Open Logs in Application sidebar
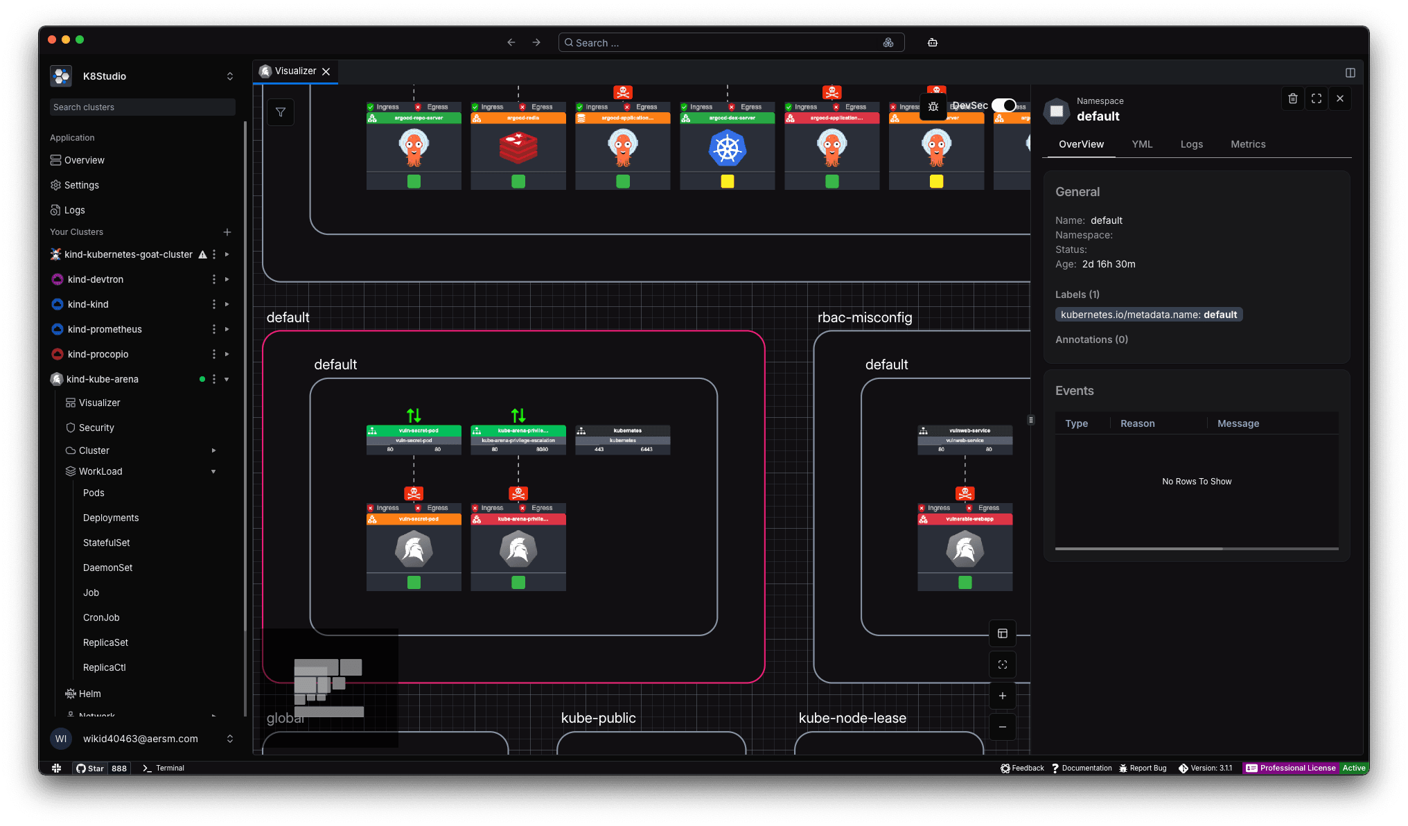Image resolution: width=1408 pixels, height=826 pixels. [68, 210]
